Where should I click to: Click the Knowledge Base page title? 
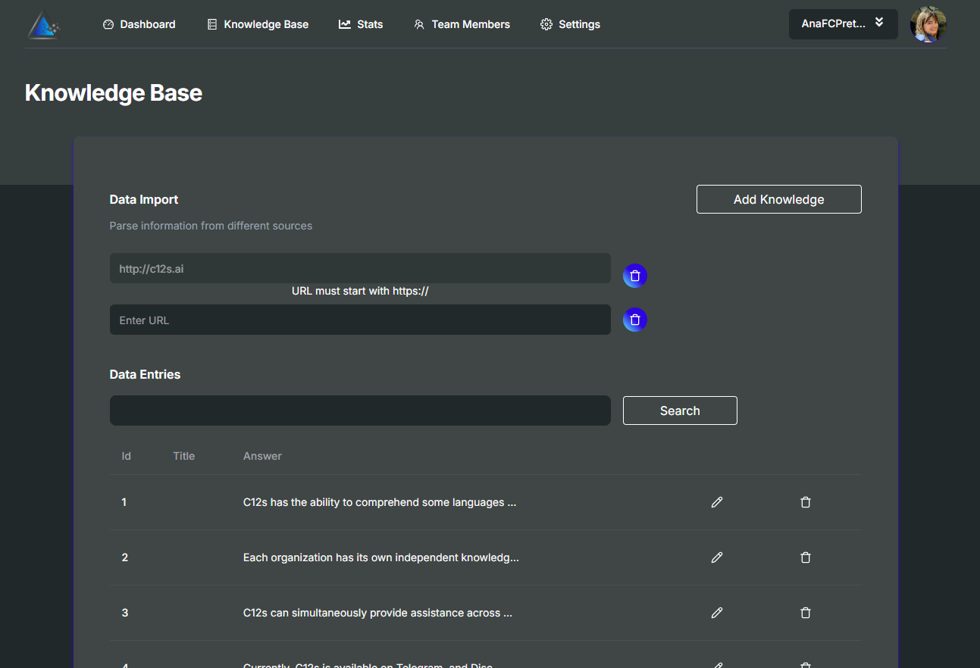click(x=114, y=92)
